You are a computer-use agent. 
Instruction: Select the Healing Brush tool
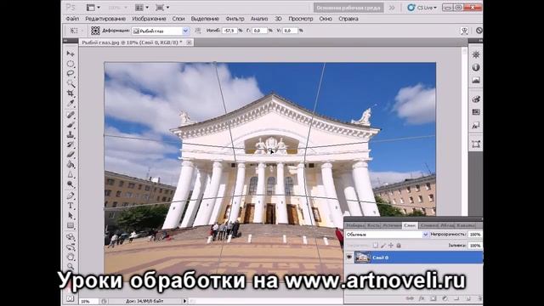click(x=71, y=115)
